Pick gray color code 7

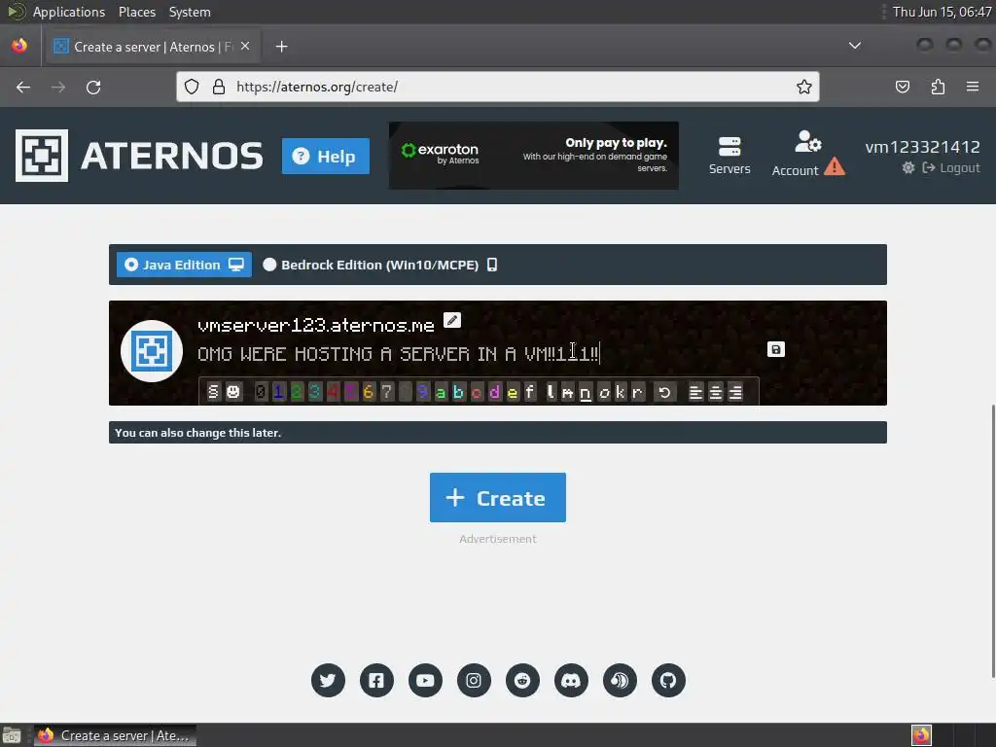(x=386, y=392)
